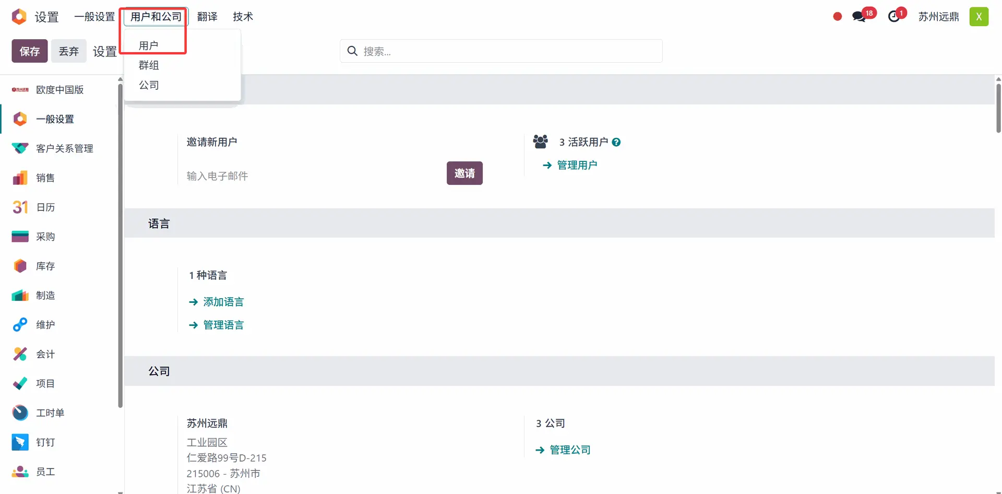
Task: Choose 公司 from the dropdown menu
Action: [x=149, y=85]
